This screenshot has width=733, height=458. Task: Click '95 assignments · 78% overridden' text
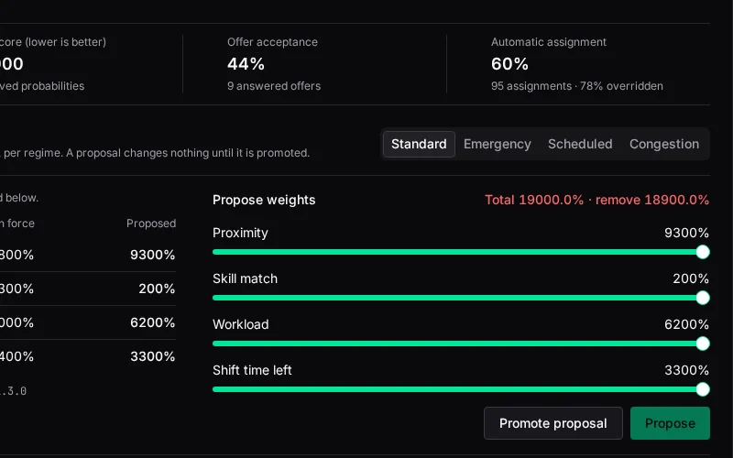coord(577,86)
